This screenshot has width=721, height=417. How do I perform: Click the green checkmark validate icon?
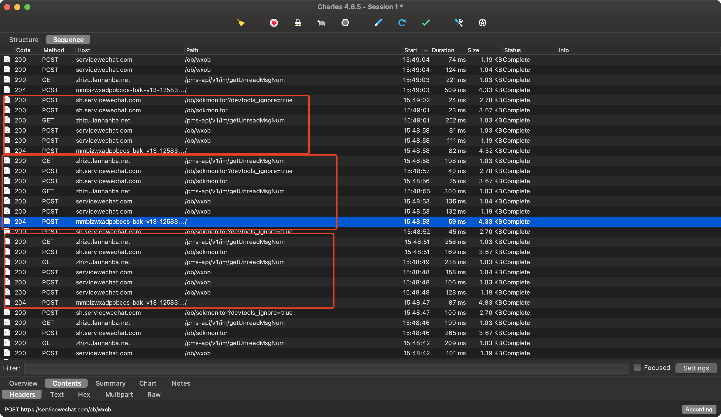click(426, 23)
